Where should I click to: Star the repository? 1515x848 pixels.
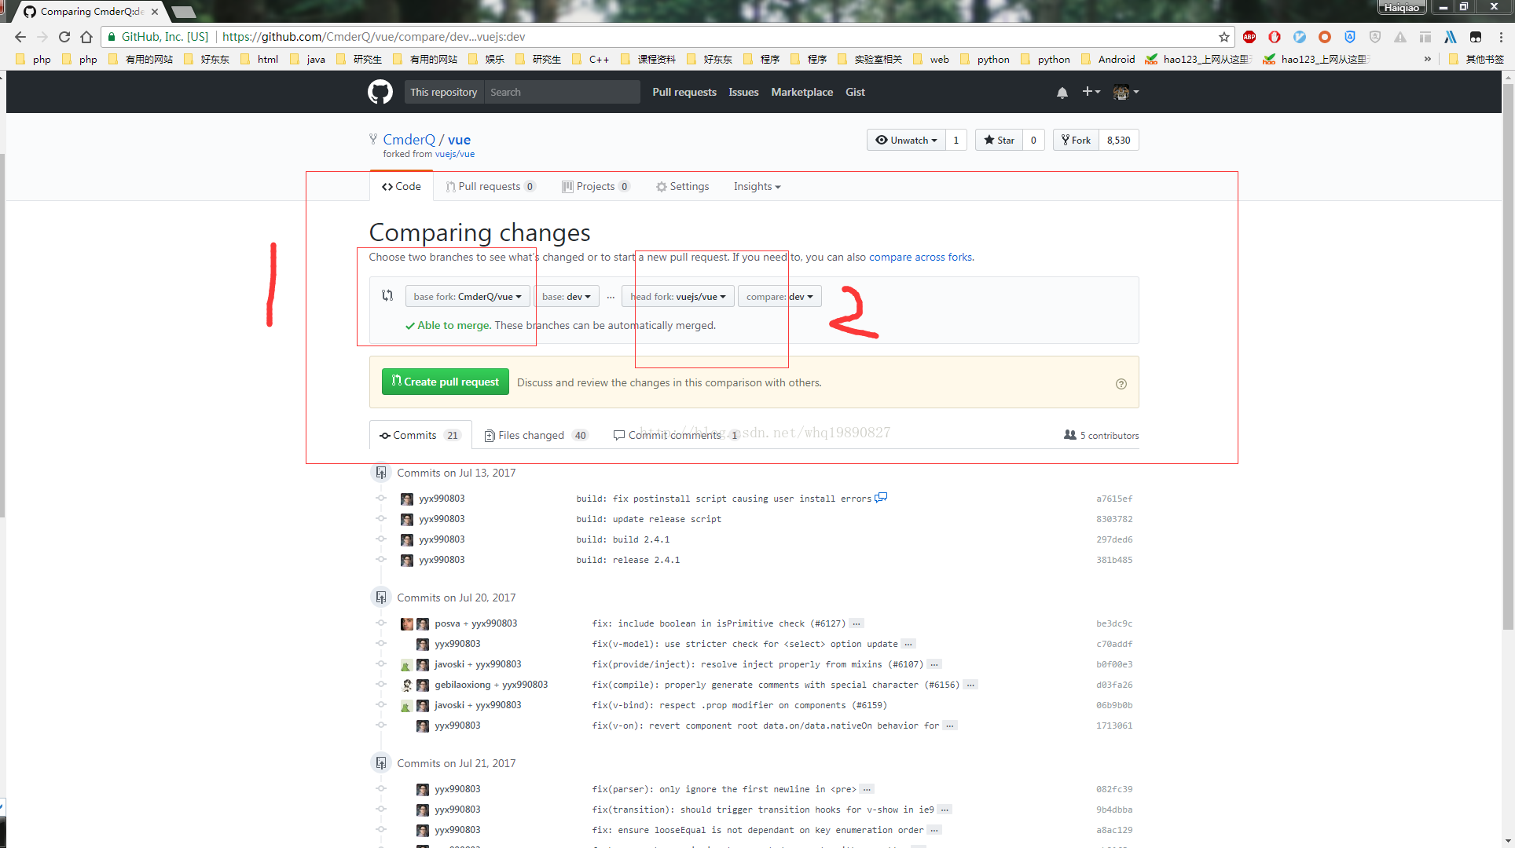999,140
